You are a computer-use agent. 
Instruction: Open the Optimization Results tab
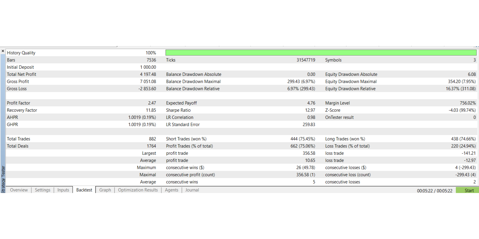coord(138,190)
